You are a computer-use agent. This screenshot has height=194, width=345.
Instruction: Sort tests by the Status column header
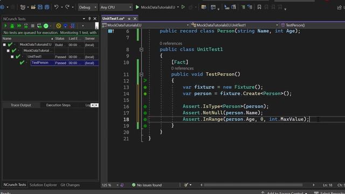pos(61,38)
